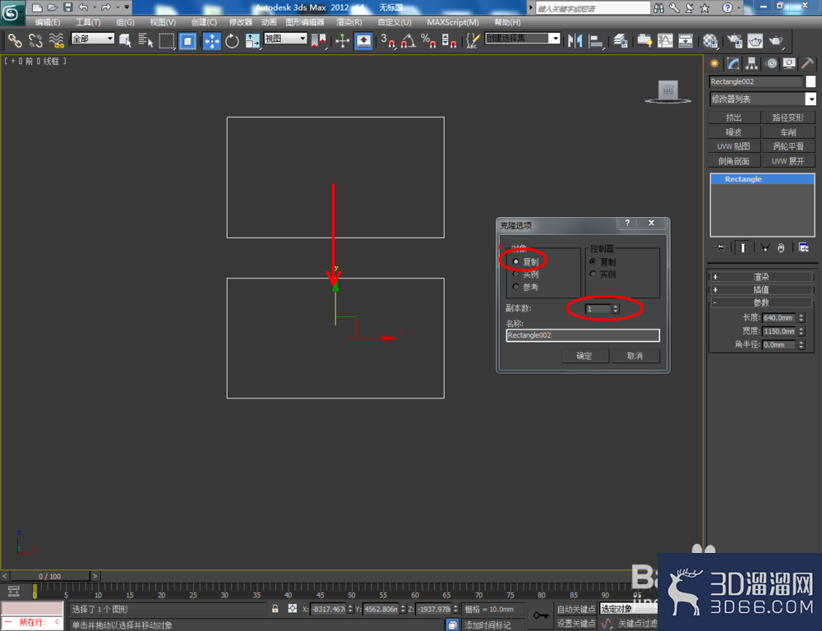The image size is (822, 631).
Task: Apply the 挤出 modifier button
Action: pyautogui.click(x=734, y=117)
